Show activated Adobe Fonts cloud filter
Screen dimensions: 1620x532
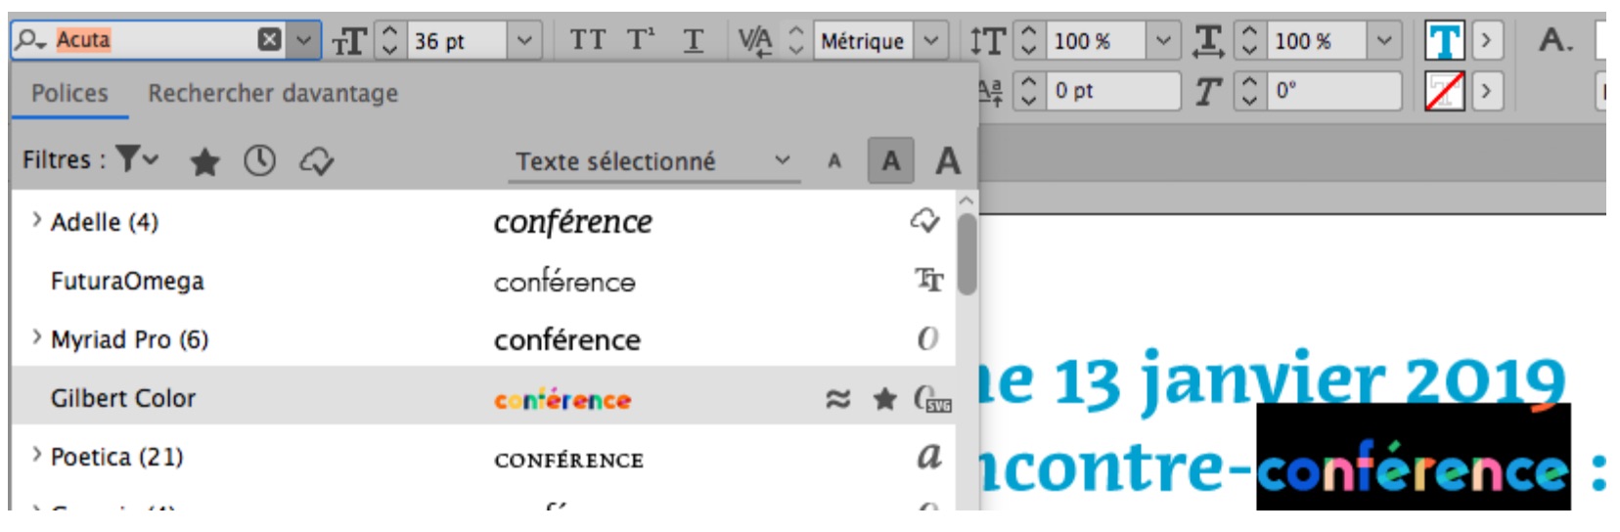click(x=317, y=161)
